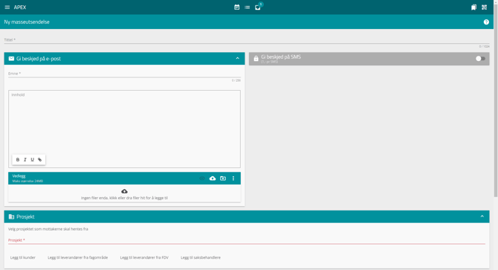Click the Emne subject field
The width and height of the screenshot is (498, 270).
(125, 74)
